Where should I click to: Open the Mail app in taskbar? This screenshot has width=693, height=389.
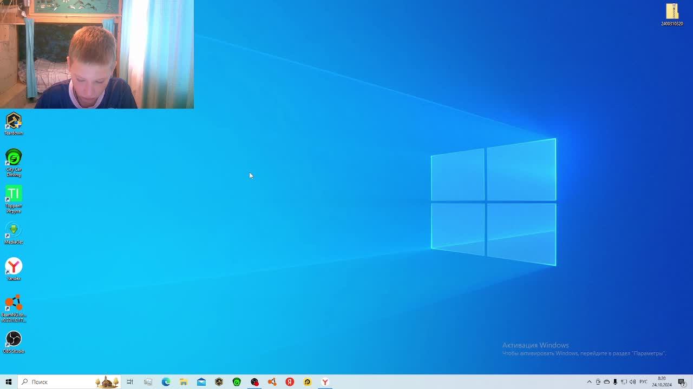click(201, 382)
